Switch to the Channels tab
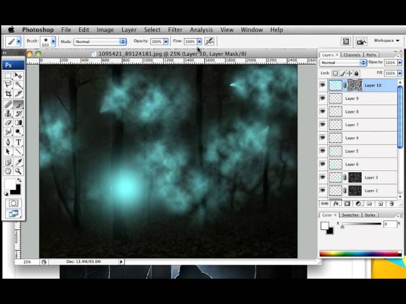This screenshot has height=304, width=406. (x=351, y=55)
